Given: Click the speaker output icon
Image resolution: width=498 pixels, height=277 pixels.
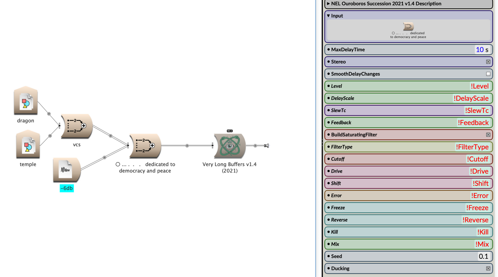Looking at the screenshot, I should point(266,146).
